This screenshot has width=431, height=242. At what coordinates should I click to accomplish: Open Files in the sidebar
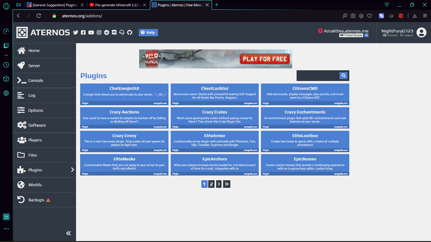44,155
